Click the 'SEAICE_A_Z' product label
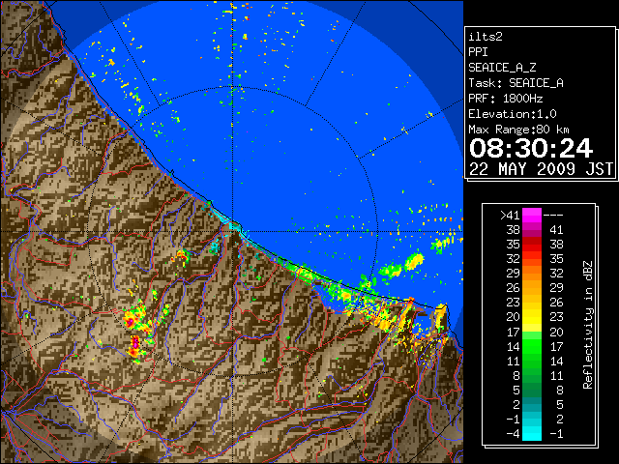The image size is (619, 464). coord(502,68)
